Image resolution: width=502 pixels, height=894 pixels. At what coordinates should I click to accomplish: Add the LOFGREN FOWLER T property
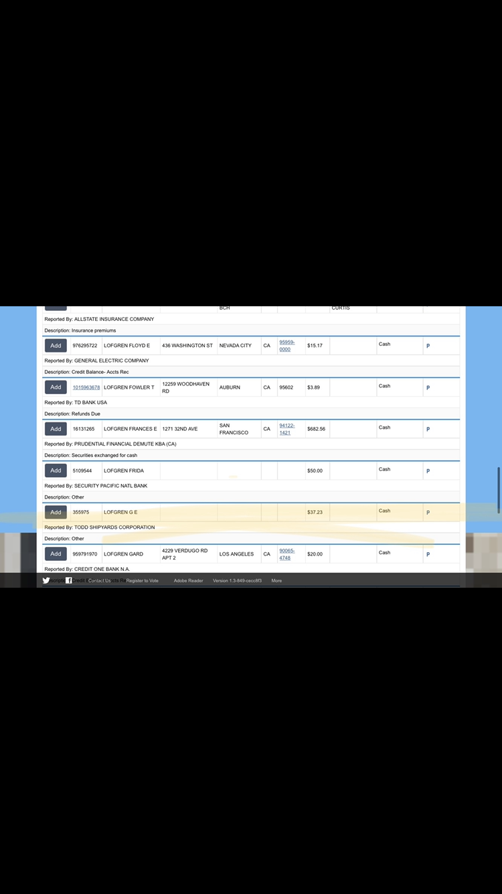(x=56, y=387)
